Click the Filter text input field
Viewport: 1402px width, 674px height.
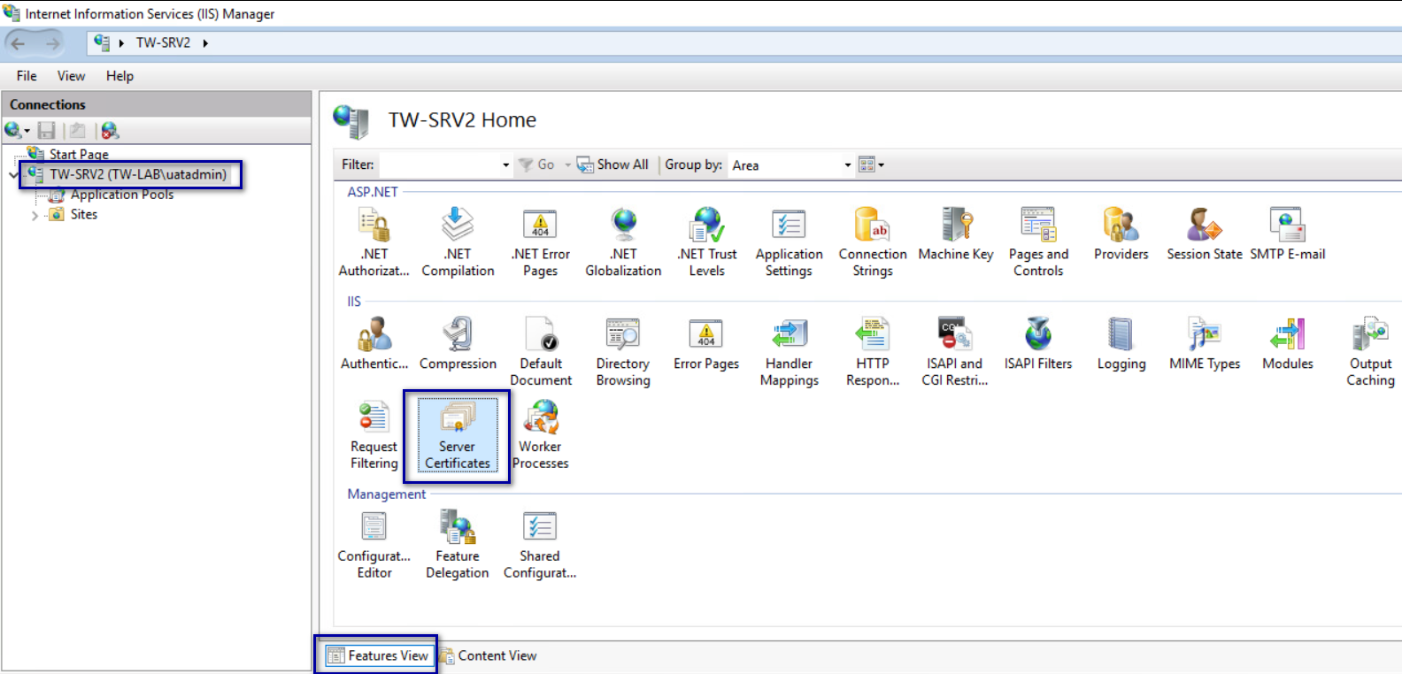click(x=439, y=165)
